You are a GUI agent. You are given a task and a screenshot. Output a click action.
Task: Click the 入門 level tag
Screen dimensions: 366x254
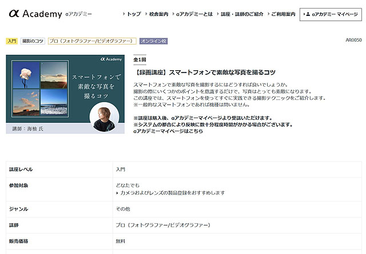(x=11, y=41)
